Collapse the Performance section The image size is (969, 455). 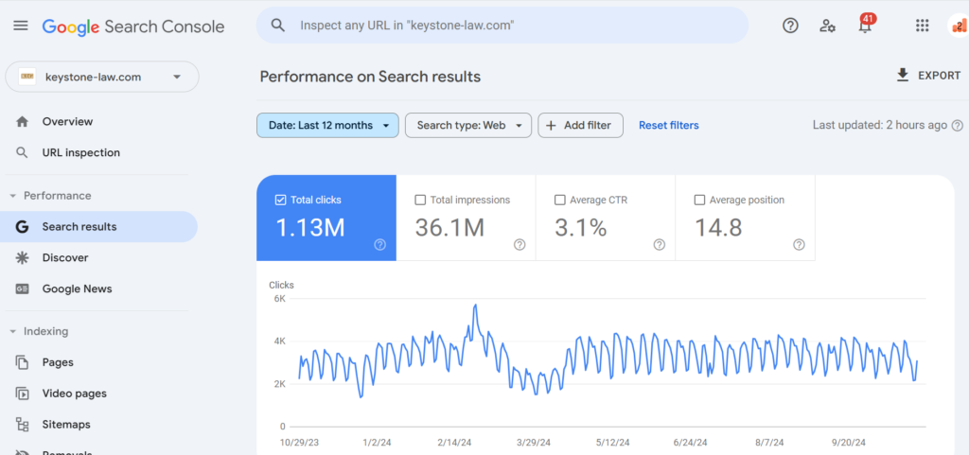click(51, 196)
